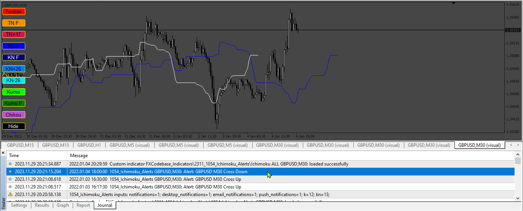Open the Report tab of the Tester
This screenshot has height=211, width=523.
[x=83, y=205]
